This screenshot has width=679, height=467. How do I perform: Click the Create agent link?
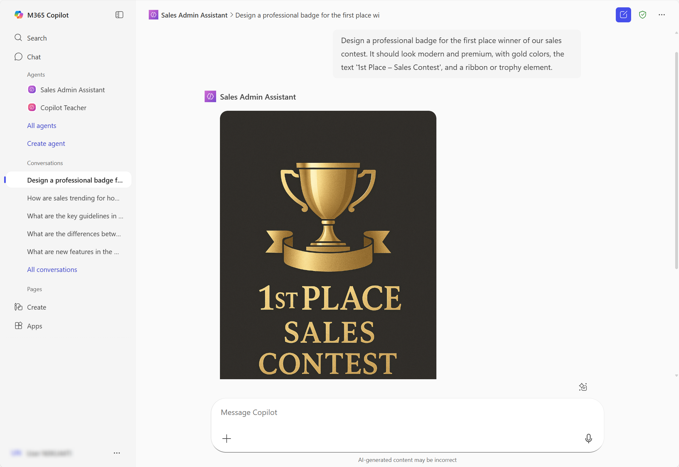46,144
